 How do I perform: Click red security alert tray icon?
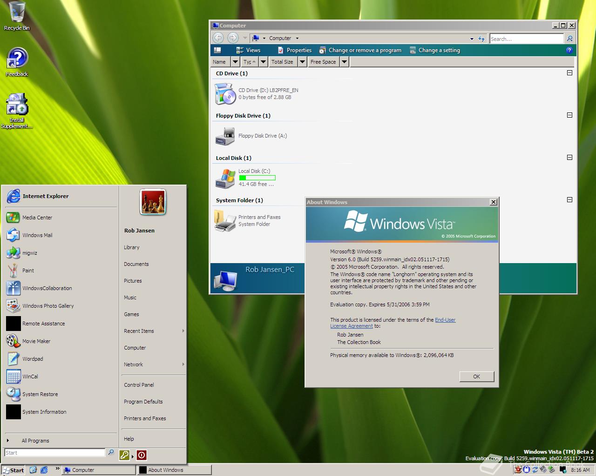[518, 470]
